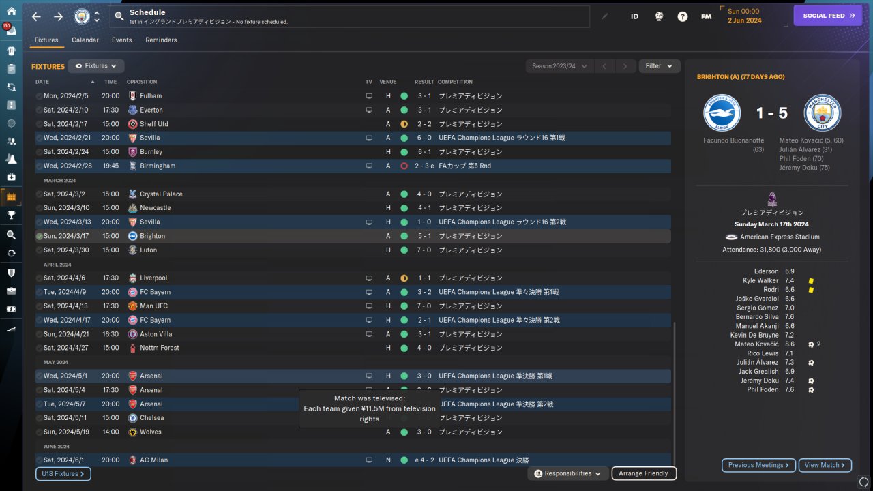This screenshot has width=873, height=491.
Task: Switch to the Events tab
Action: click(x=122, y=40)
